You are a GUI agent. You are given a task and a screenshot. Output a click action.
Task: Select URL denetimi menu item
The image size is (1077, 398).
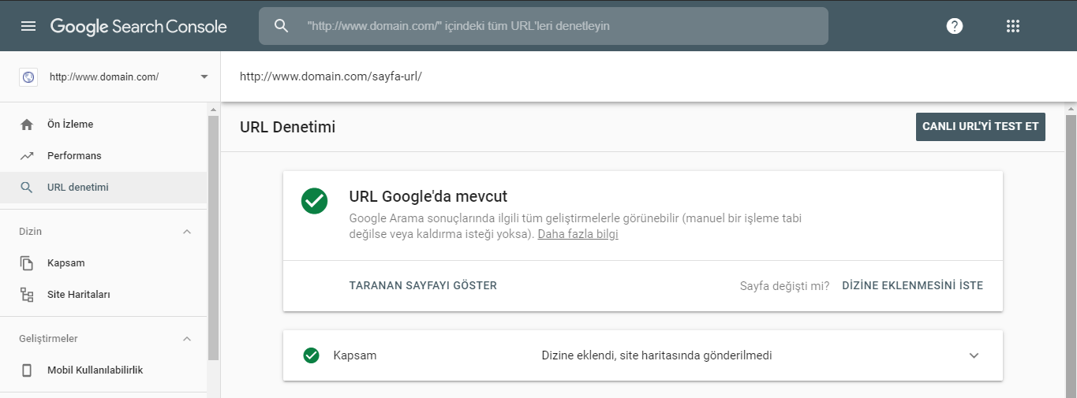click(x=103, y=188)
